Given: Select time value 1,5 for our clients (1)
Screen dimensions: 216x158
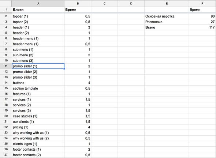Looking at the screenshot, I should click(78, 122).
